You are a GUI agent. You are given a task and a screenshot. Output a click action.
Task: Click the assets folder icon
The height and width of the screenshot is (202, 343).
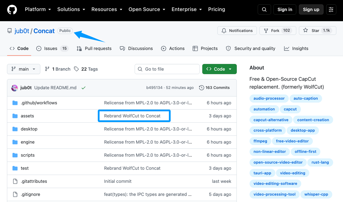point(15,116)
